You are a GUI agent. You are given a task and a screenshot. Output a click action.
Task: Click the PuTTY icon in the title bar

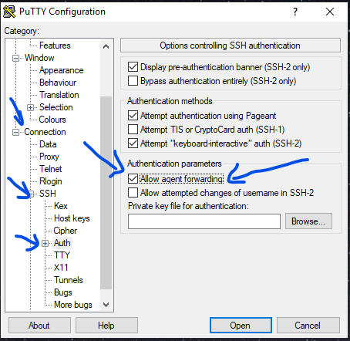coord(9,12)
